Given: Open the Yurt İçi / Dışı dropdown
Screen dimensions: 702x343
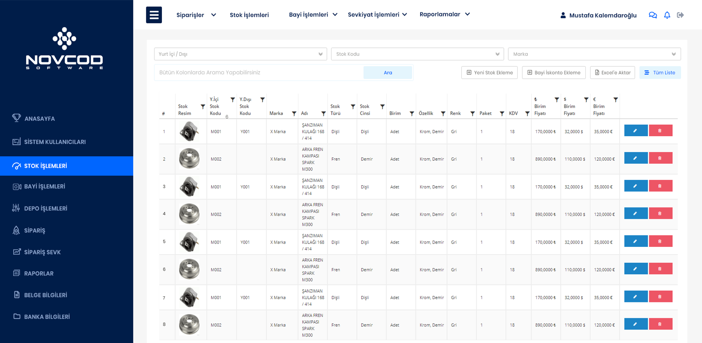Looking at the screenshot, I should tap(240, 54).
